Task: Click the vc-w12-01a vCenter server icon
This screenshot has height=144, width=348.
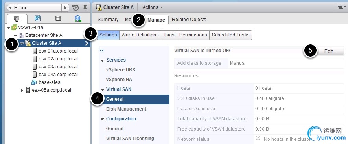Action: coord(15,27)
